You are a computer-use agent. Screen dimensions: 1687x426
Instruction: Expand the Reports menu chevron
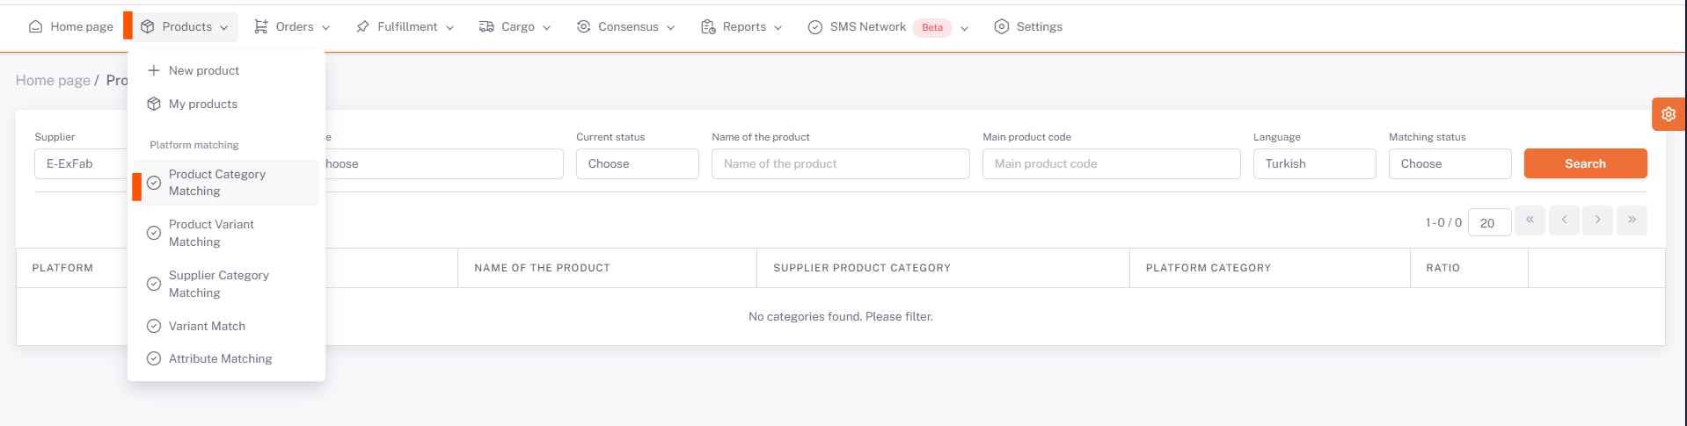pyautogui.click(x=778, y=28)
